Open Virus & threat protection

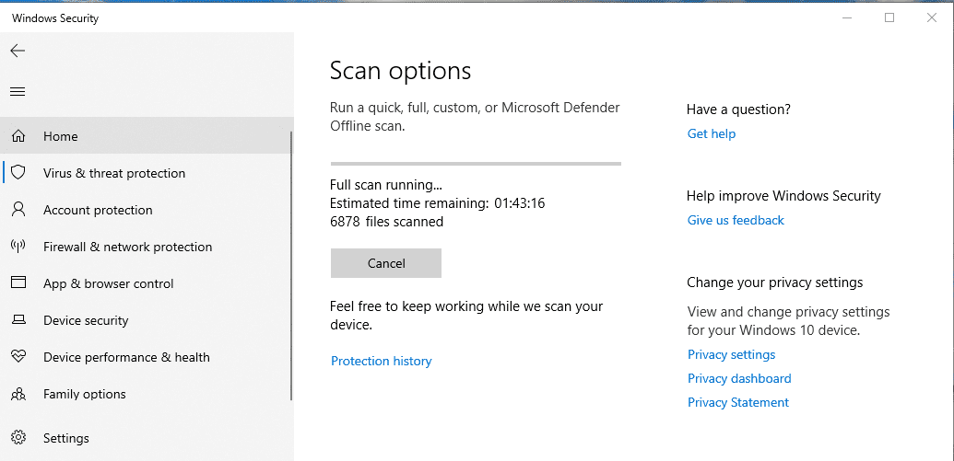(146, 173)
